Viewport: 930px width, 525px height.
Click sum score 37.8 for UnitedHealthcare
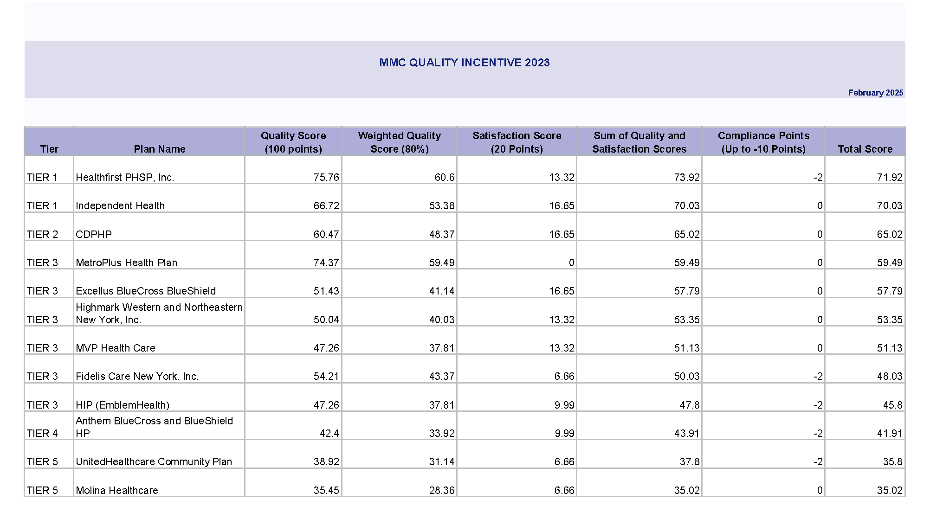(x=690, y=461)
